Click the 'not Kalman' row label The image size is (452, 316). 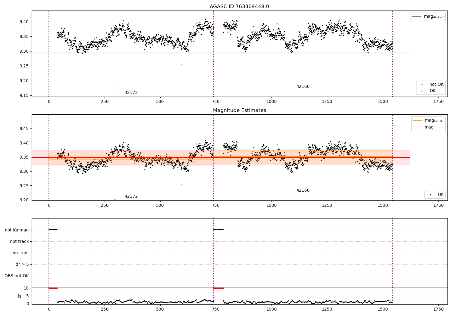pyautogui.click(x=17, y=230)
